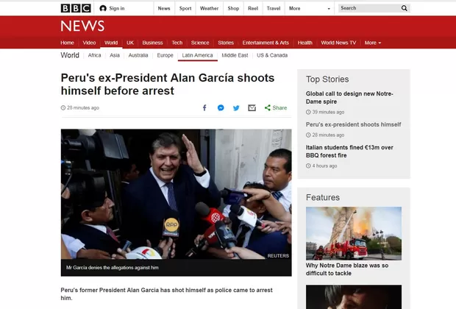This screenshot has width=456, height=309.
Task: Select US & Canada sub-section
Action: 272,55
